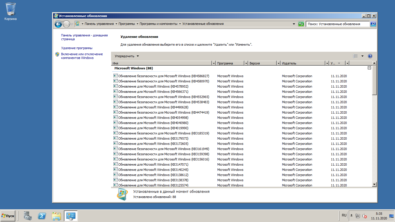Viewport: 395px width, 222px height.
Task: Click the view mode icon in toolbar
Action: tap(355, 56)
